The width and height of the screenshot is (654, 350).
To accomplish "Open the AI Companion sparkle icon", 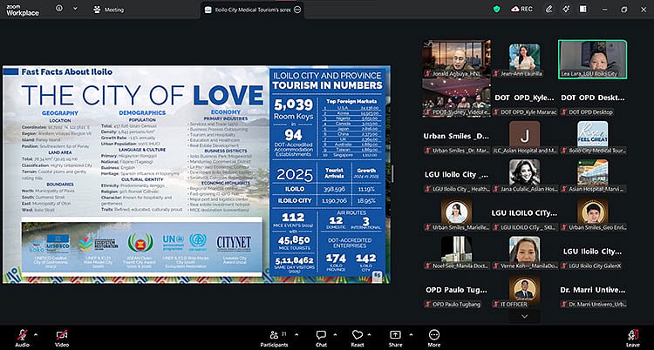I will [566, 10].
